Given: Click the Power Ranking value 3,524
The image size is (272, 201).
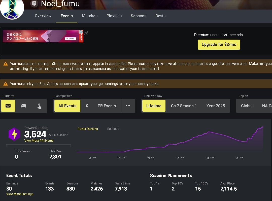Looking at the screenshot, I should click(x=35, y=134).
